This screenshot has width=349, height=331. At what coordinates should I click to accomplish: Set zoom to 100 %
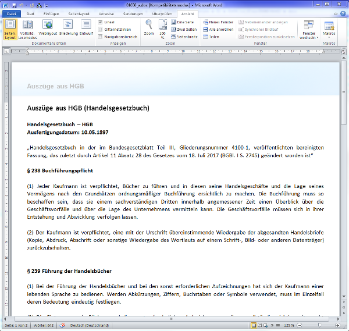tap(162, 28)
